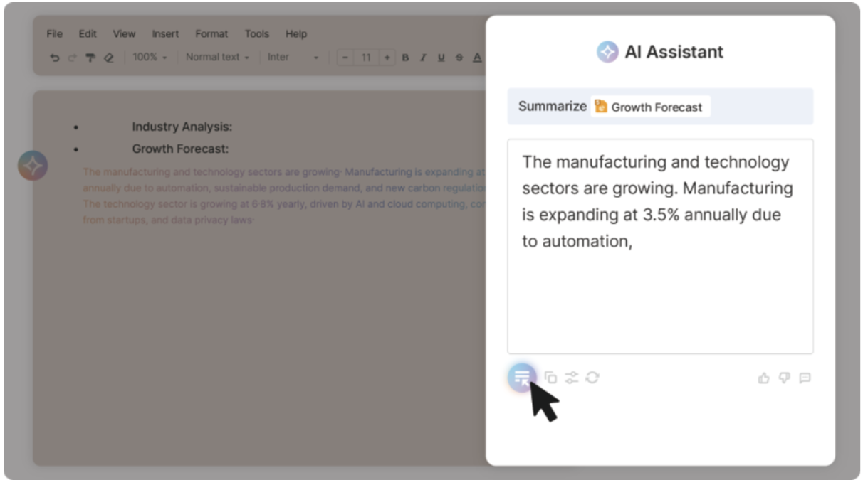
Task: Give the summary a thumbs down
Action: (784, 378)
